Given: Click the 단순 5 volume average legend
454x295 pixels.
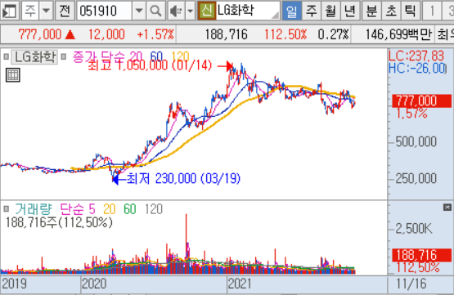Looking at the screenshot, I should [x=78, y=209].
